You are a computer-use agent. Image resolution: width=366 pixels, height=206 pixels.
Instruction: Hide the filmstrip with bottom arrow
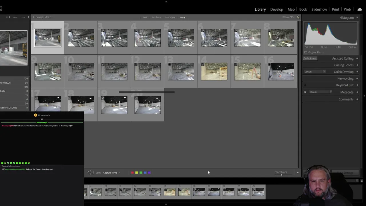(x=166, y=204)
